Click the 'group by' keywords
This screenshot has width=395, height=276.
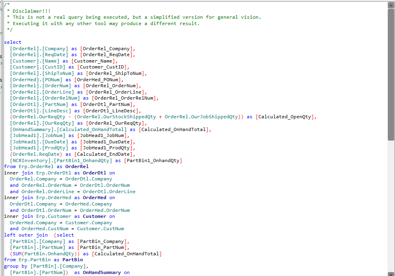(16, 266)
